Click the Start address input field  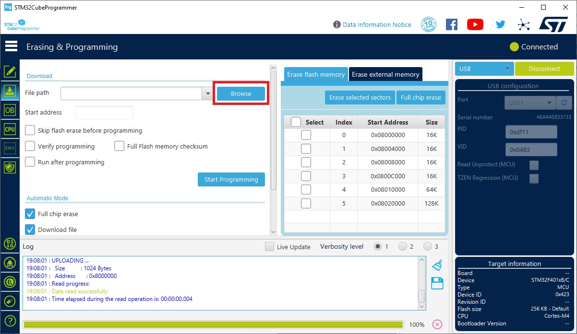[x=104, y=113]
